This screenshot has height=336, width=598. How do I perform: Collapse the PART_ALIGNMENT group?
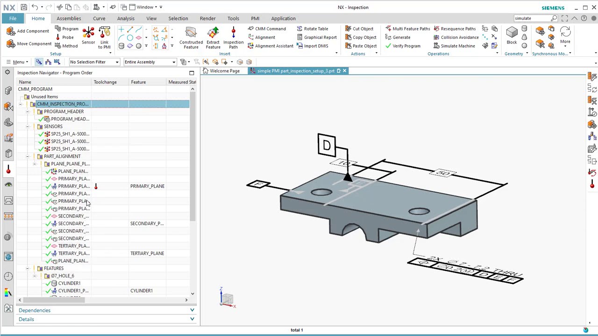[x=27, y=156]
